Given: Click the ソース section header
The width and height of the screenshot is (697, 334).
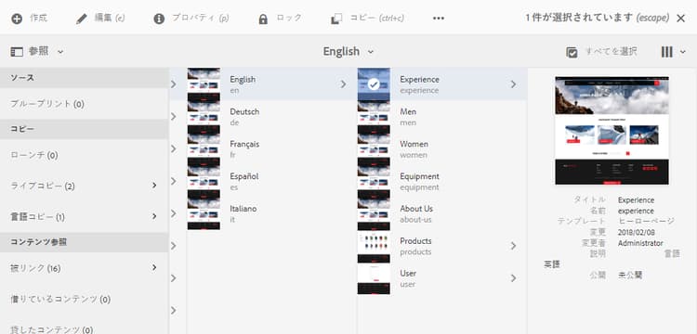Looking at the screenshot, I should point(84,78).
